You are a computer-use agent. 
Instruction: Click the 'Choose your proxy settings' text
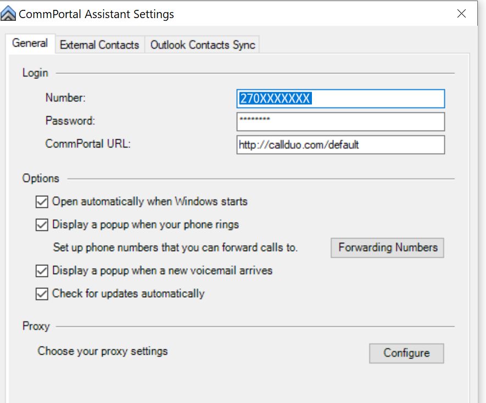pyautogui.click(x=103, y=351)
